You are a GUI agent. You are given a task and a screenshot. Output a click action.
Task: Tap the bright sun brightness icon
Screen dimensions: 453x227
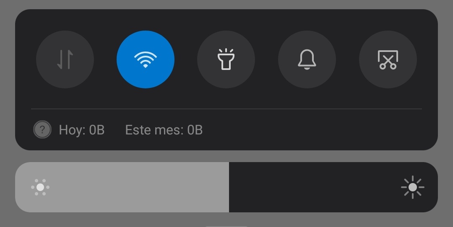(413, 187)
